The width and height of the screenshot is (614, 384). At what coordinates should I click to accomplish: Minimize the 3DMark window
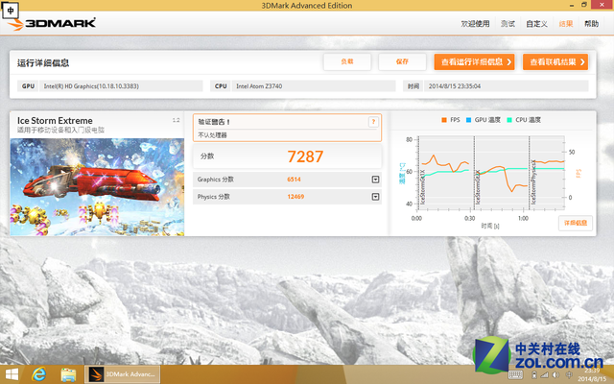(x=572, y=5)
